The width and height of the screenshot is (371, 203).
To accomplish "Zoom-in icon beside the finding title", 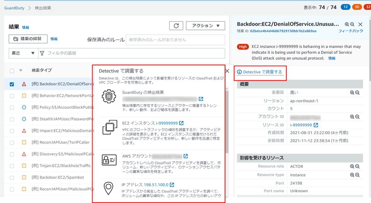I will 347,24.
